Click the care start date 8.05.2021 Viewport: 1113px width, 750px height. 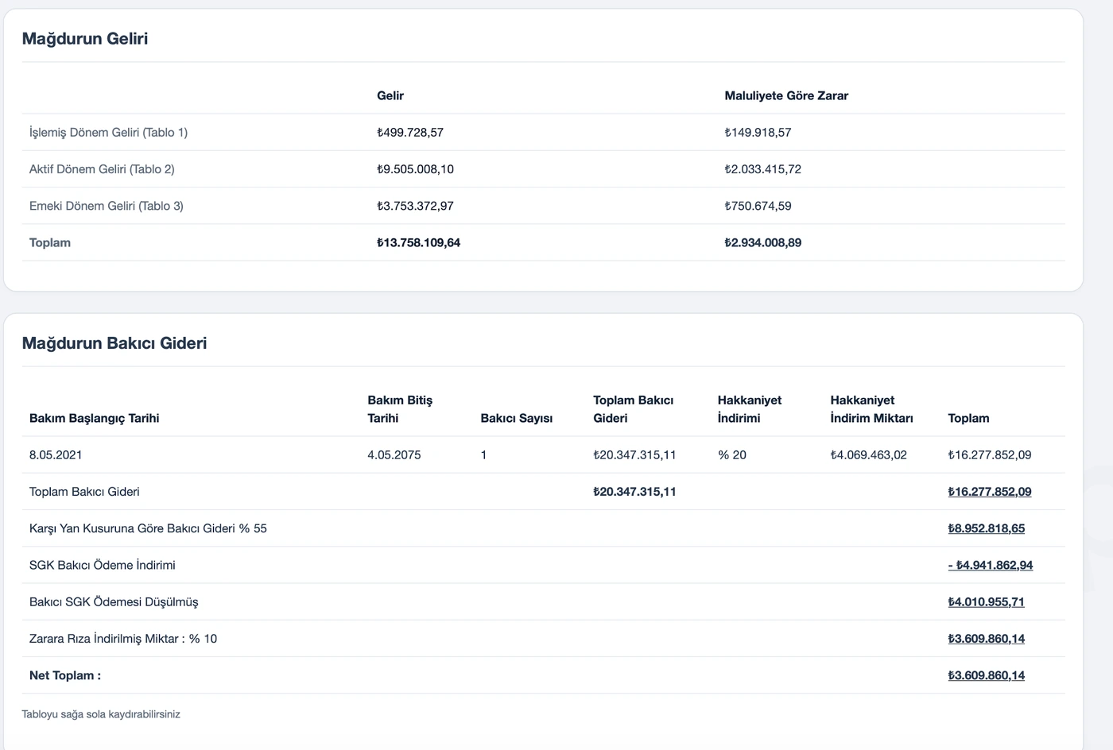click(x=56, y=455)
